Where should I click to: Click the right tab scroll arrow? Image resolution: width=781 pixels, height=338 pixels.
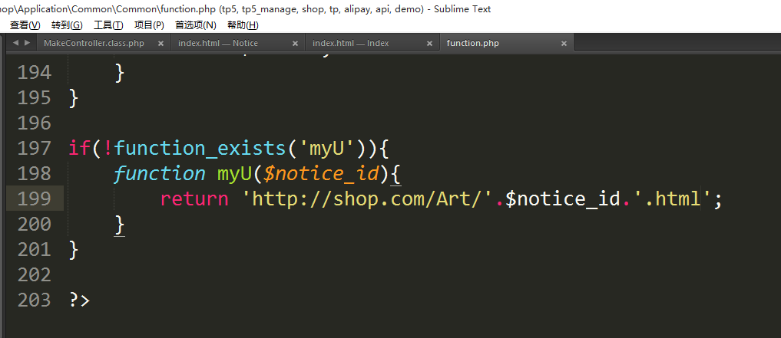28,43
